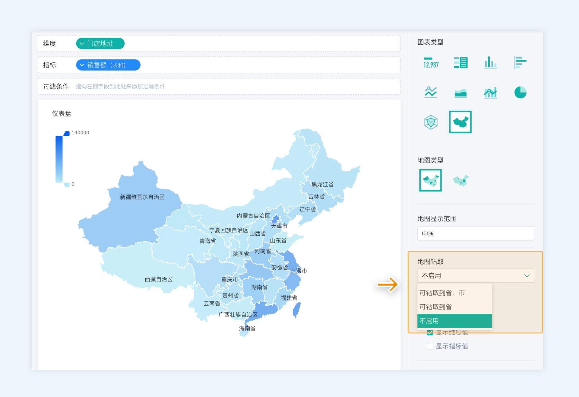The width and height of the screenshot is (579, 397).
Task: Expand the 销售额 (求和) metric pill menu
Action: pyautogui.click(x=82, y=65)
